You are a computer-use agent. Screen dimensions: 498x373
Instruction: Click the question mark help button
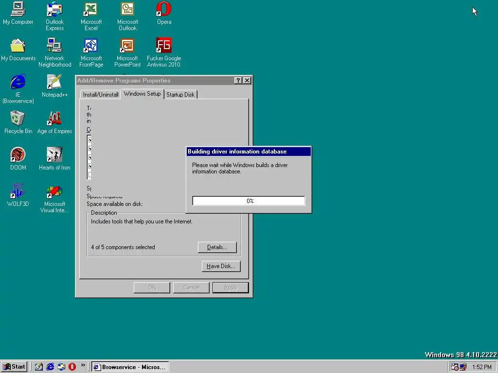coord(238,81)
